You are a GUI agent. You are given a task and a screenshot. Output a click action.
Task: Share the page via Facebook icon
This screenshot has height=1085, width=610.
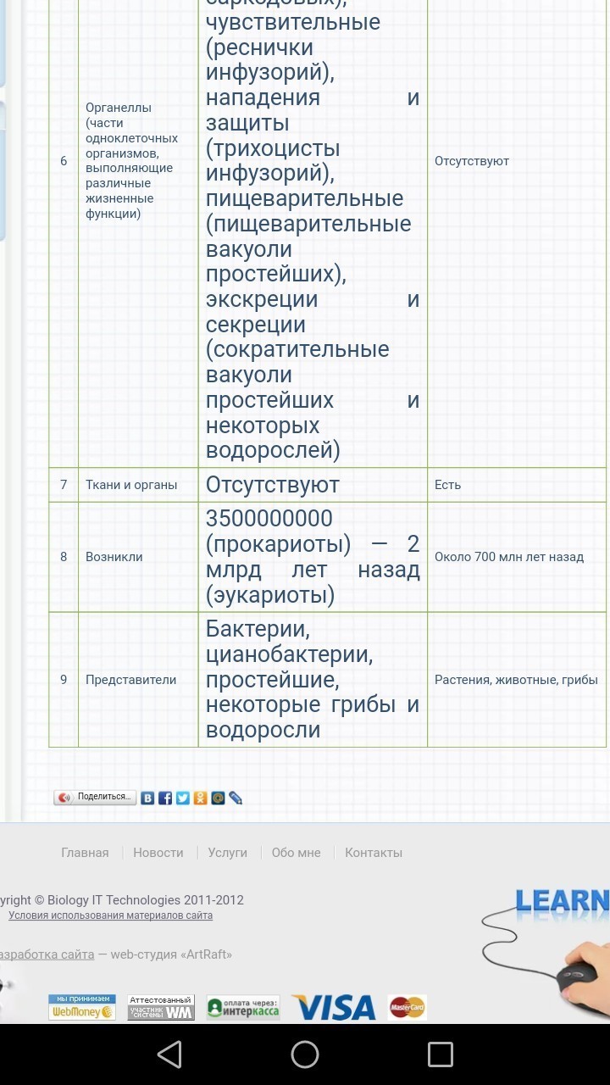[165, 798]
